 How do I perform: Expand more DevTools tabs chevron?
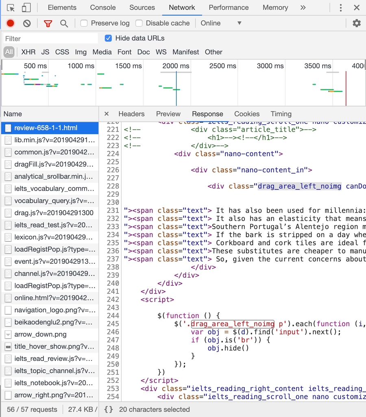(303, 8)
